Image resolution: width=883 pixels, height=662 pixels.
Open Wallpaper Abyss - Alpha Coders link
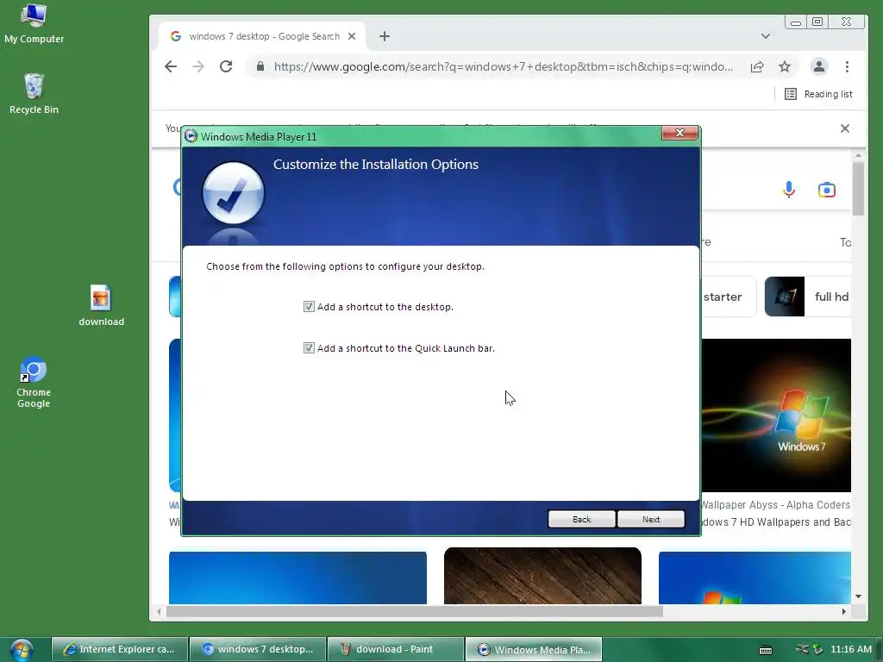point(775,505)
